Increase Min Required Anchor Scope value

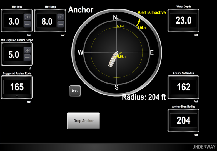point(27,50)
